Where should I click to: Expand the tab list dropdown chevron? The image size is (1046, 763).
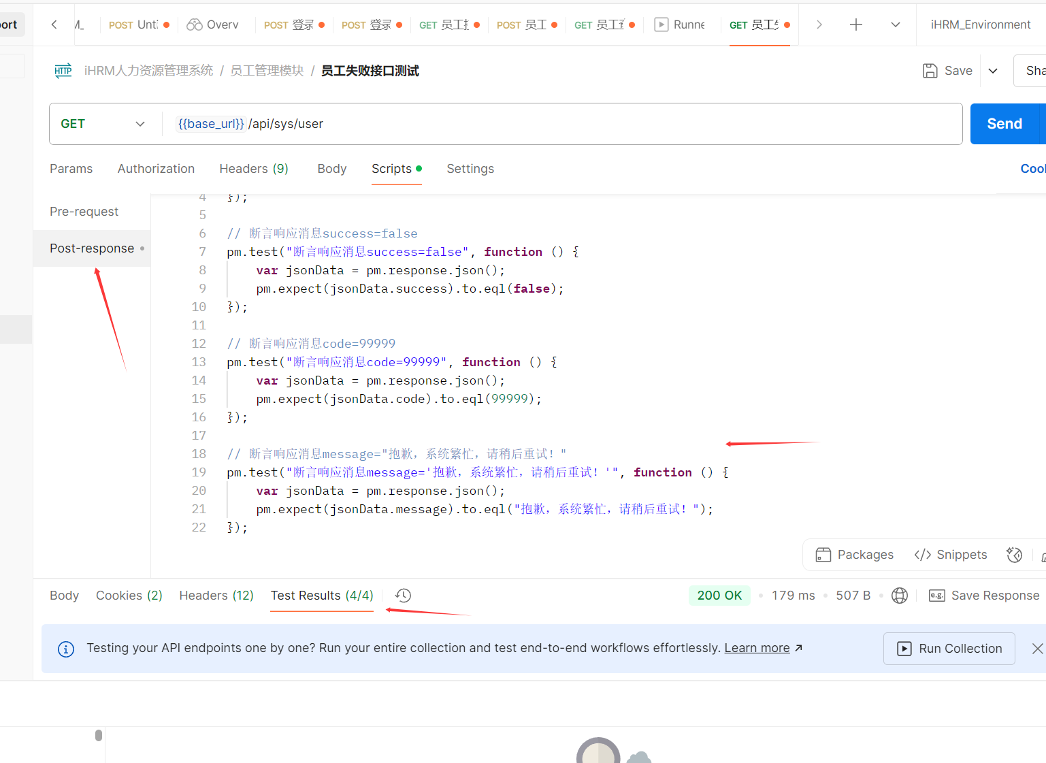coord(896,25)
